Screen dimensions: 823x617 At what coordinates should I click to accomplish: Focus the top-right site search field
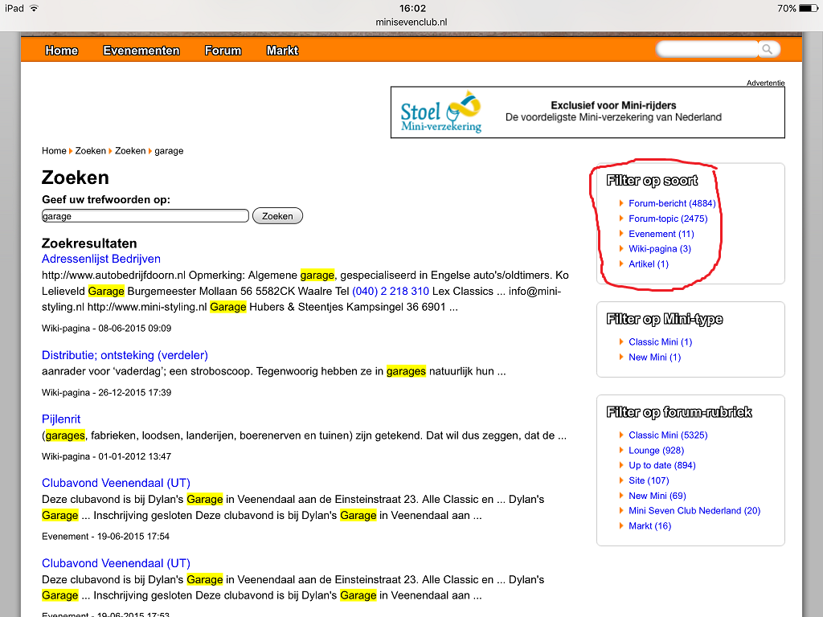coord(707,50)
